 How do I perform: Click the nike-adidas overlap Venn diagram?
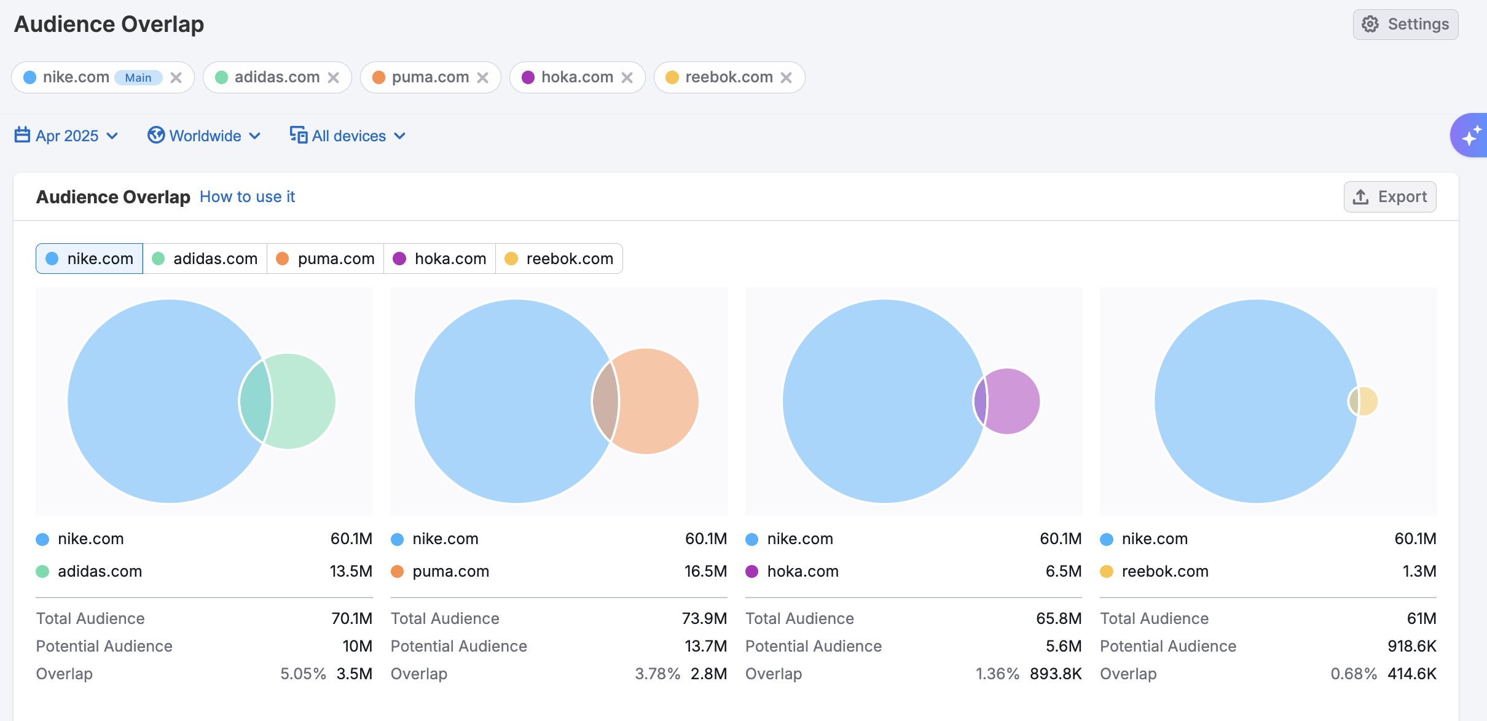click(204, 401)
